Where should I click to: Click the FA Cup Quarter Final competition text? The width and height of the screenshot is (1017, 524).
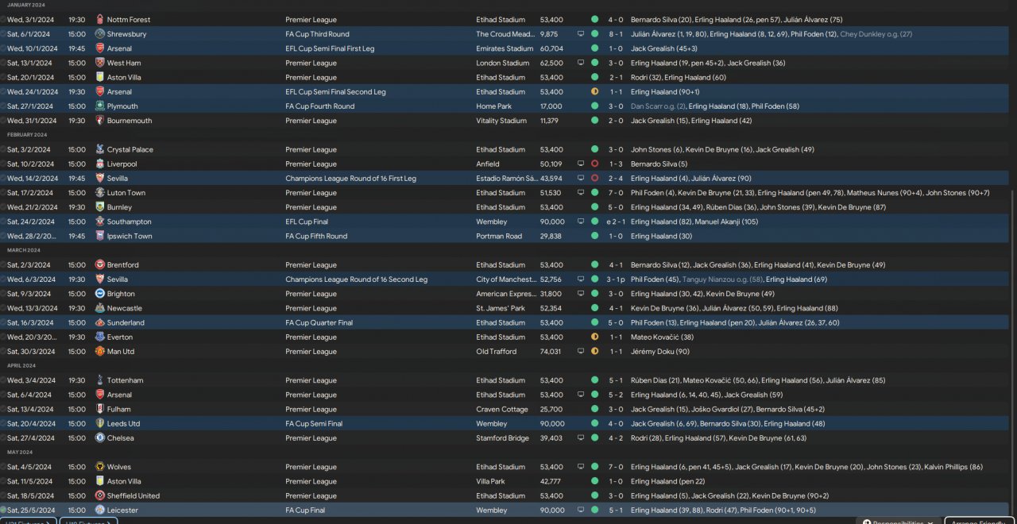[319, 322]
